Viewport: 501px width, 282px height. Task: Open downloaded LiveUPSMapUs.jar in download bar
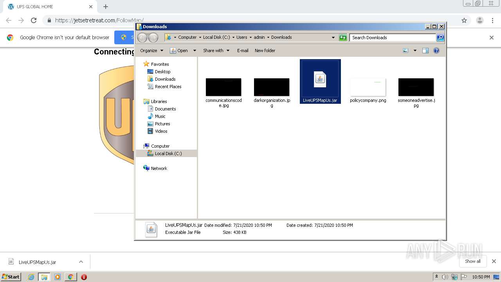click(37, 262)
